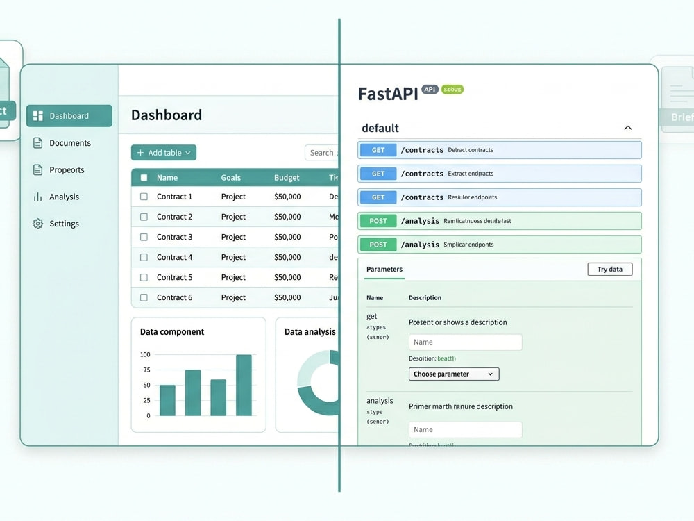Click the Name input for get parameter
Image resolution: width=694 pixels, height=521 pixels.
click(465, 342)
